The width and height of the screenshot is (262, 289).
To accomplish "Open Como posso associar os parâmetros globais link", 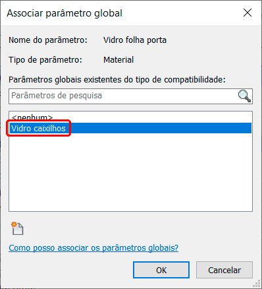I will click(93, 248).
